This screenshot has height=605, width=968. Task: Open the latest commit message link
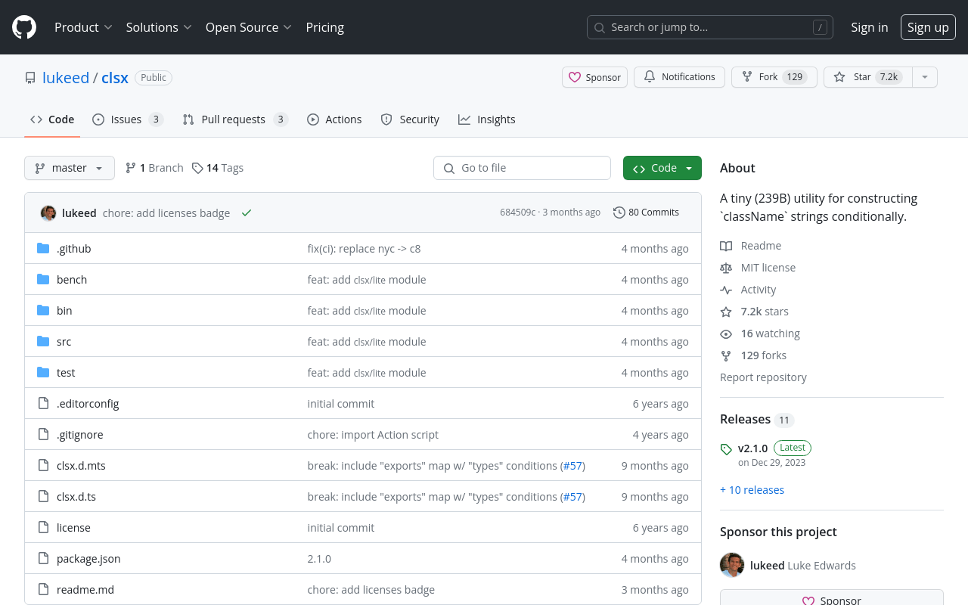tap(166, 213)
